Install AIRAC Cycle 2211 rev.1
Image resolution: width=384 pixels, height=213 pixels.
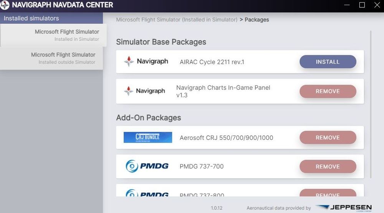coord(328,62)
